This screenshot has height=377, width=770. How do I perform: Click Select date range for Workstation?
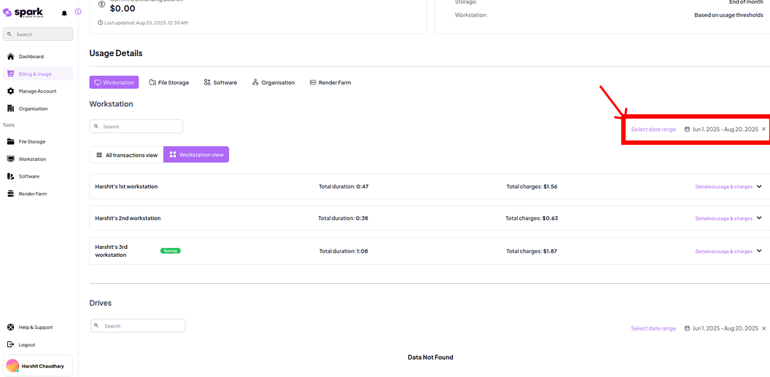pyautogui.click(x=653, y=130)
